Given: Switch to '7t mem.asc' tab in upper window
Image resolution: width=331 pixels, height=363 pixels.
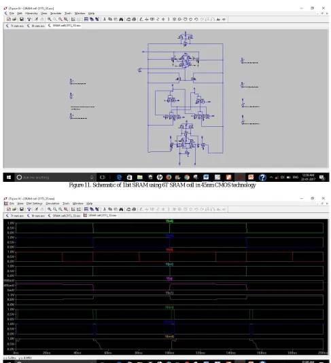Looking at the screenshot, I should [x=15, y=26].
